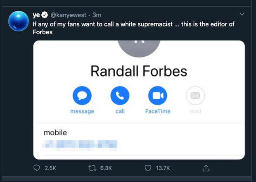The image size is (256, 182).
Task: Open the @kanyewest handle link
Action: tap(69, 15)
